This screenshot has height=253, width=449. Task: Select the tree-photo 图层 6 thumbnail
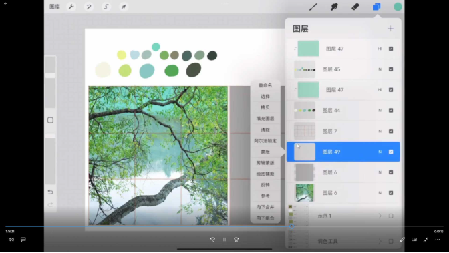(305, 193)
